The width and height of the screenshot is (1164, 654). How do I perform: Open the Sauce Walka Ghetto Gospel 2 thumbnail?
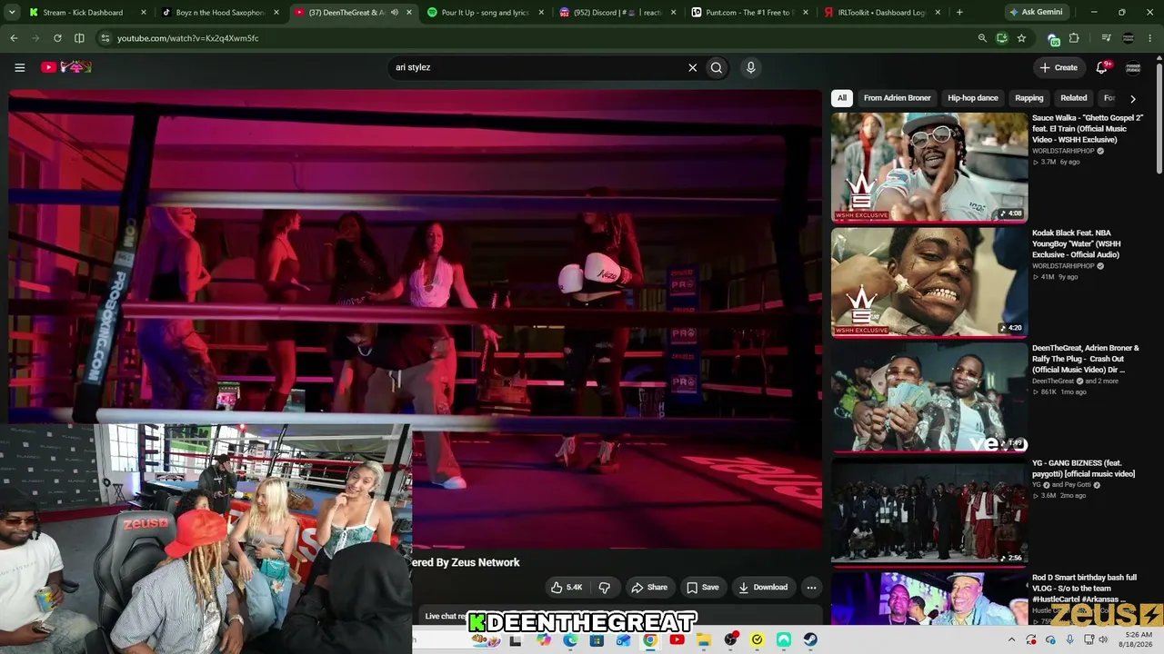click(x=929, y=167)
